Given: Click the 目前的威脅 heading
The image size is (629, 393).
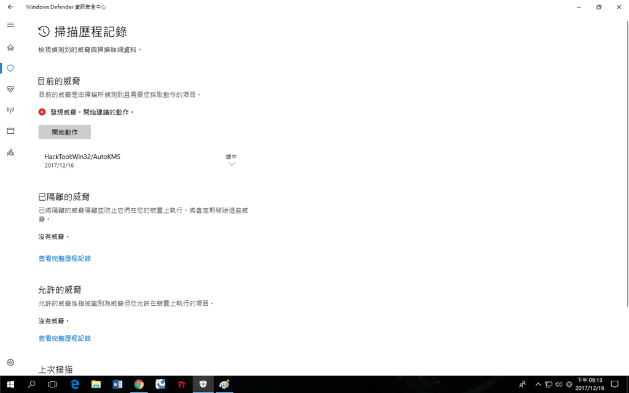Looking at the screenshot, I should pyautogui.click(x=59, y=81).
